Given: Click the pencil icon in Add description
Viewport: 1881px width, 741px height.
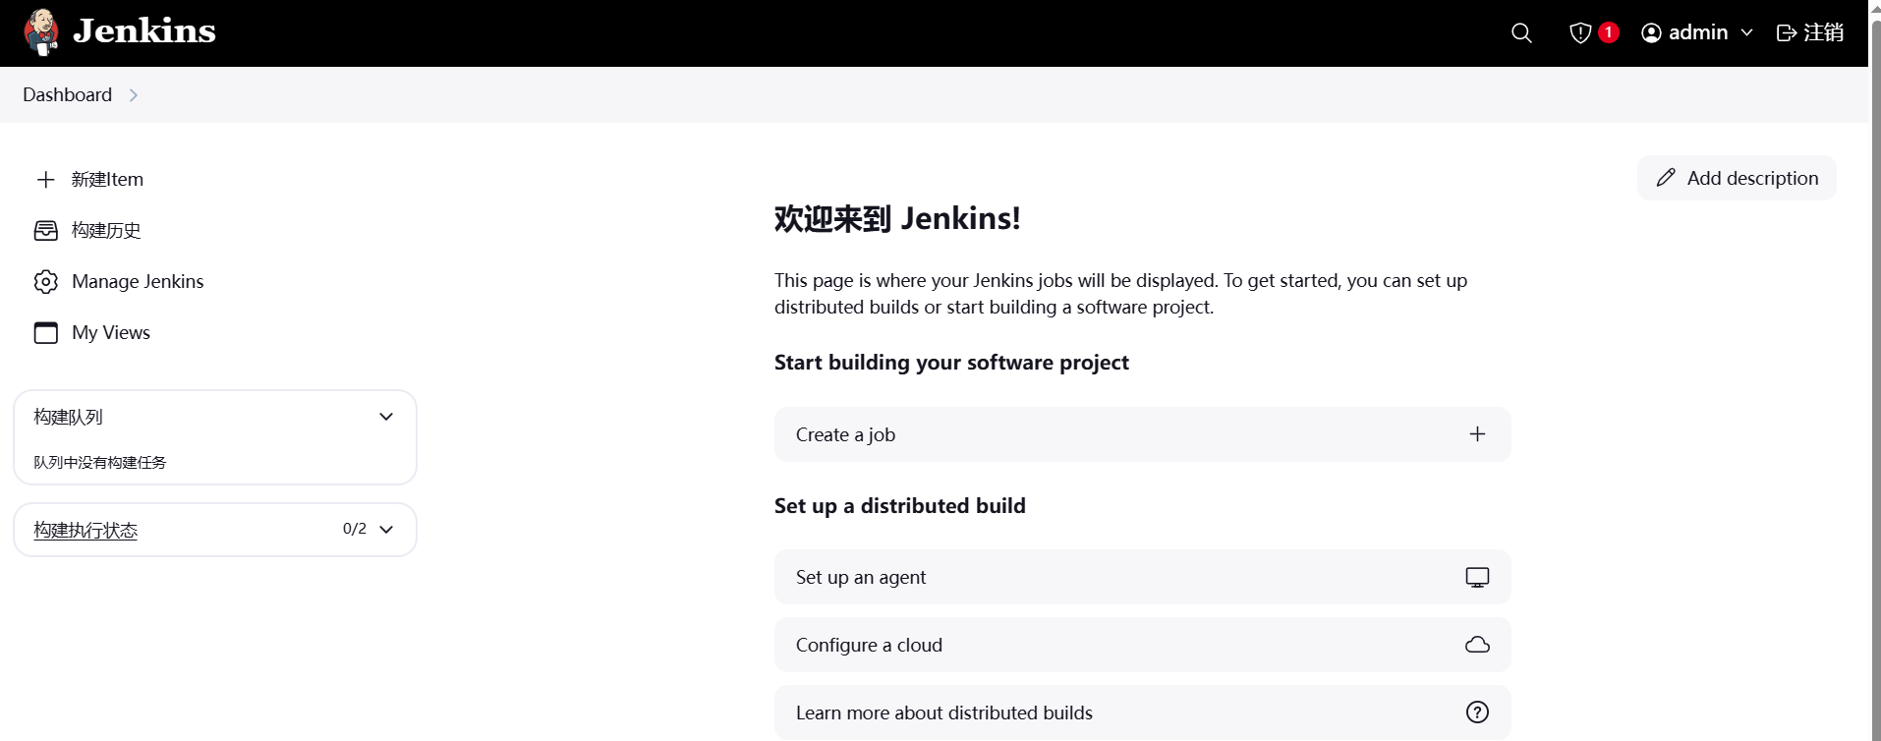Looking at the screenshot, I should (x=1666, y=178).
